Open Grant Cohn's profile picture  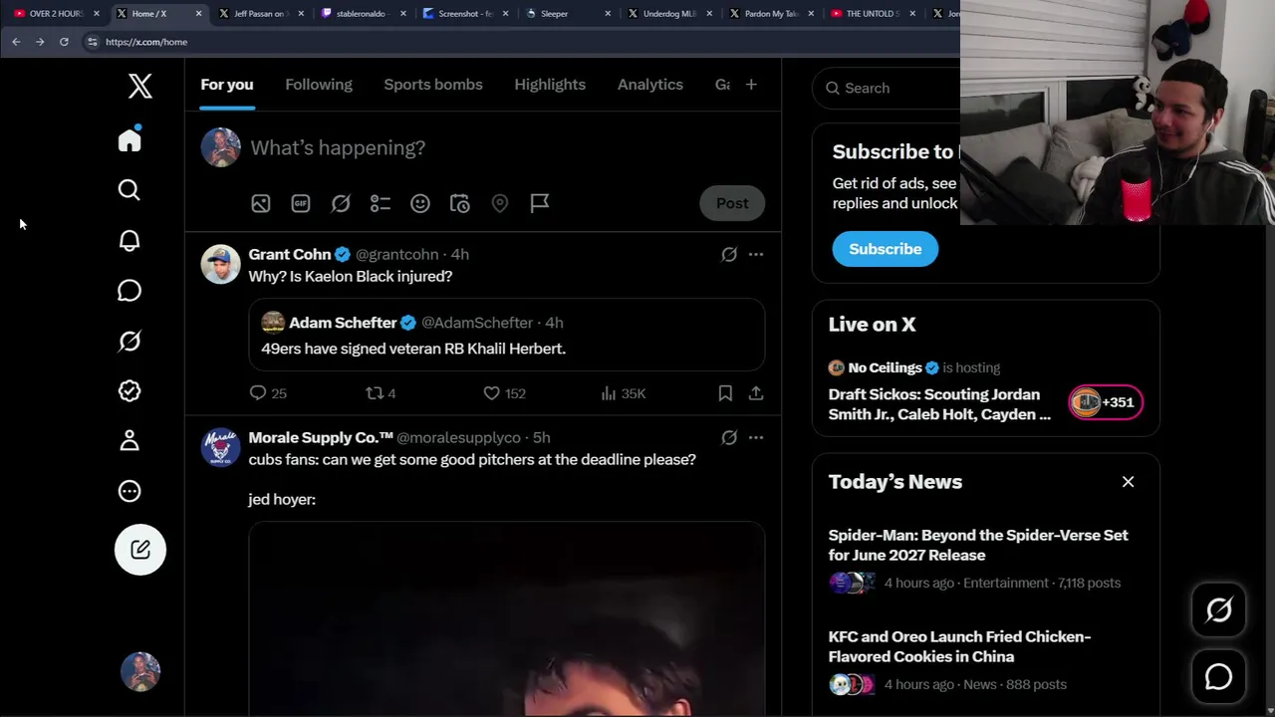click(220, 264)
